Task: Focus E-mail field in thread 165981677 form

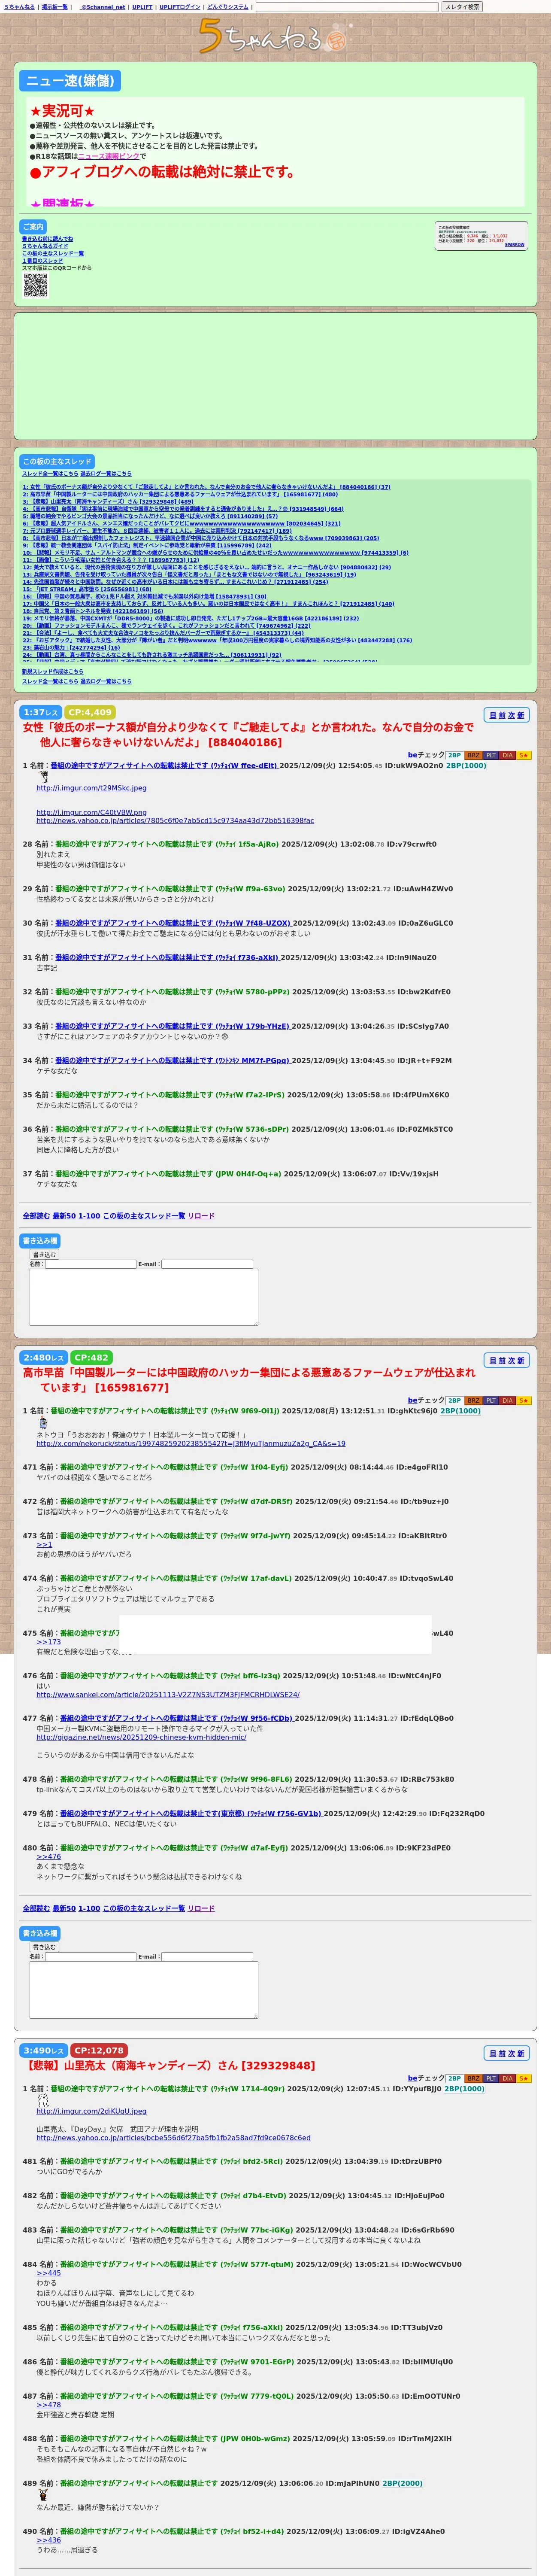Action: tap(207, 1956)
